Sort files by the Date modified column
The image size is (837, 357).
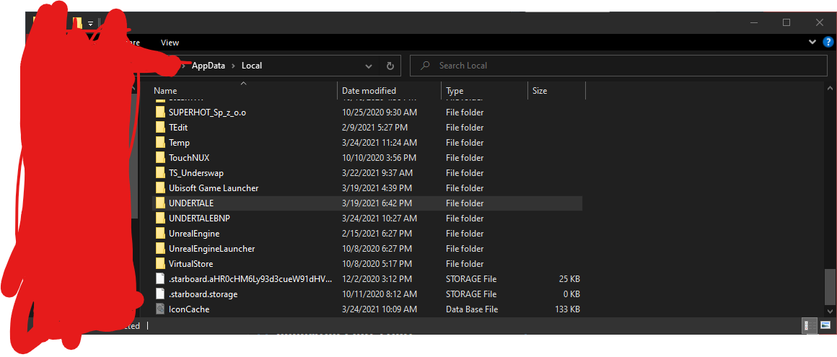tap(369, 91)
